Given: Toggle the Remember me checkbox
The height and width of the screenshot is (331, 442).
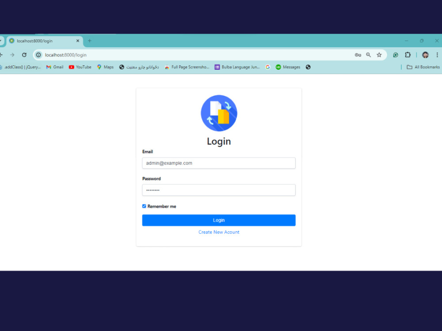Looking at the screenshot, I should click(x=144, y=206).
